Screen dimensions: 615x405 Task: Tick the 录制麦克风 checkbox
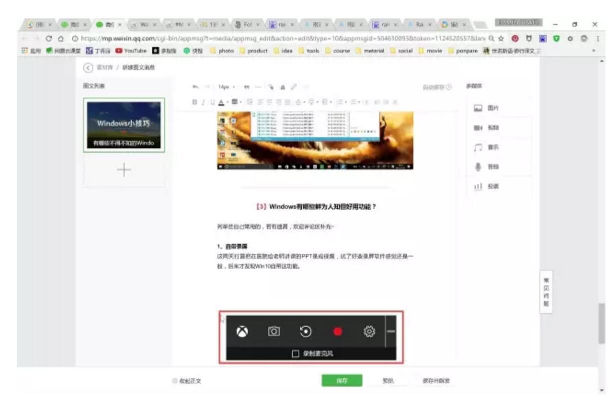tap(295, 354)
